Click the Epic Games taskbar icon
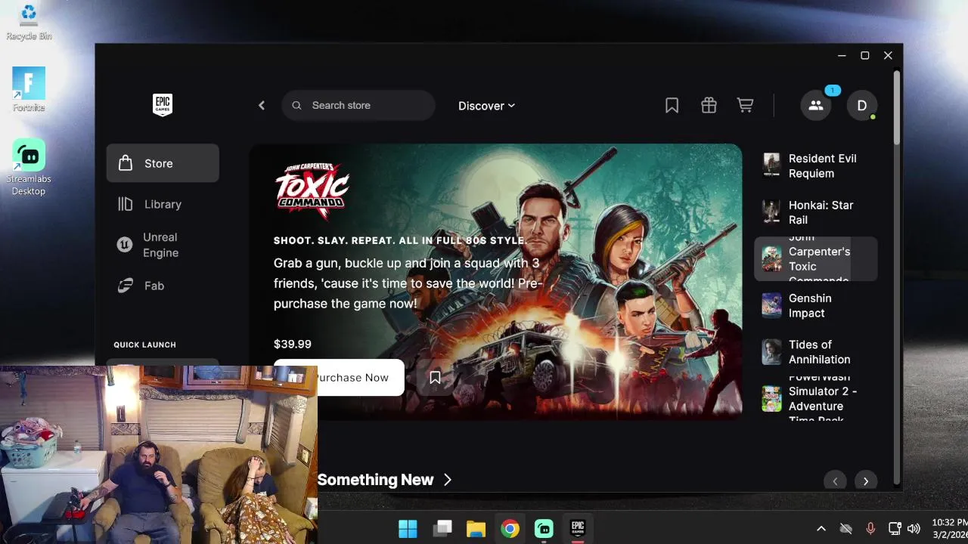 coord(578,528)
